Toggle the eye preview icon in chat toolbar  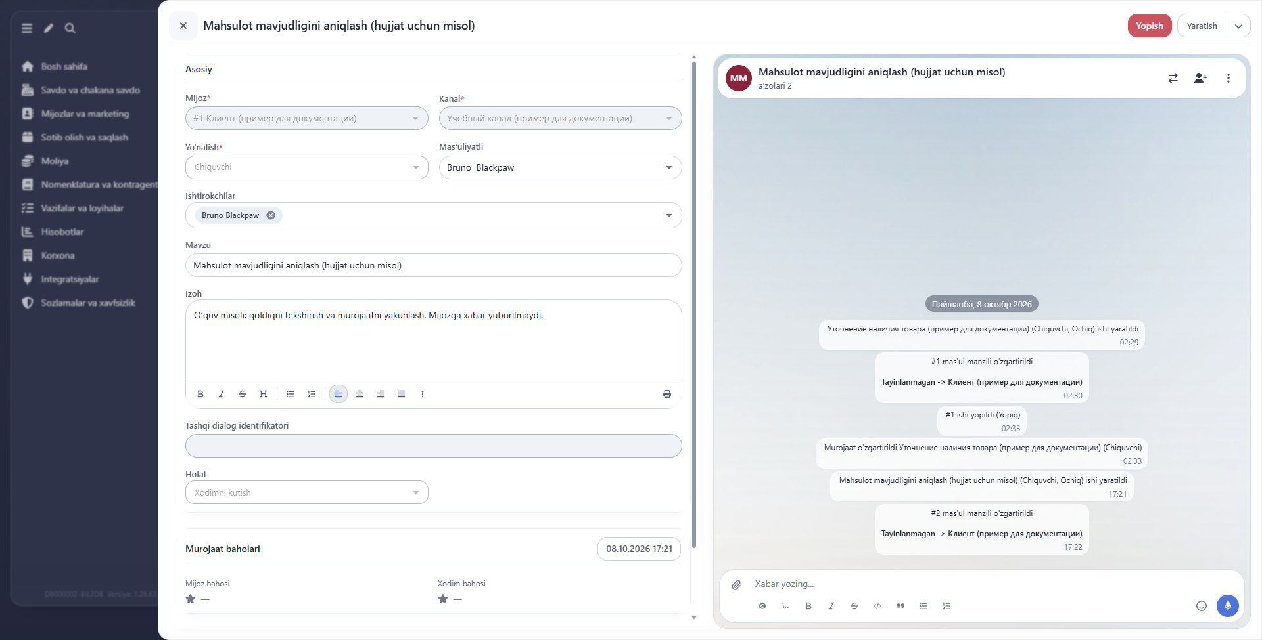(762, 606)
